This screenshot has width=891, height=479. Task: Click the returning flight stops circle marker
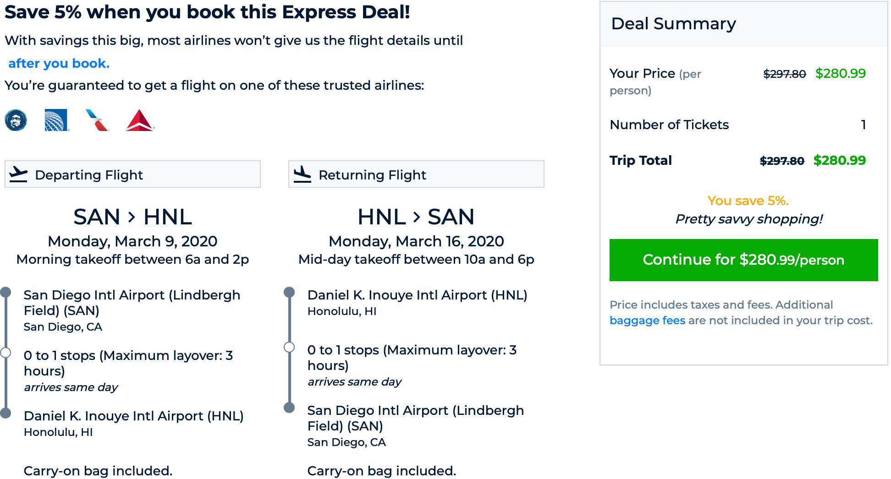tap(289, 347)
